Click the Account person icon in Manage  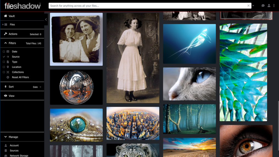(x=6, y=145)
